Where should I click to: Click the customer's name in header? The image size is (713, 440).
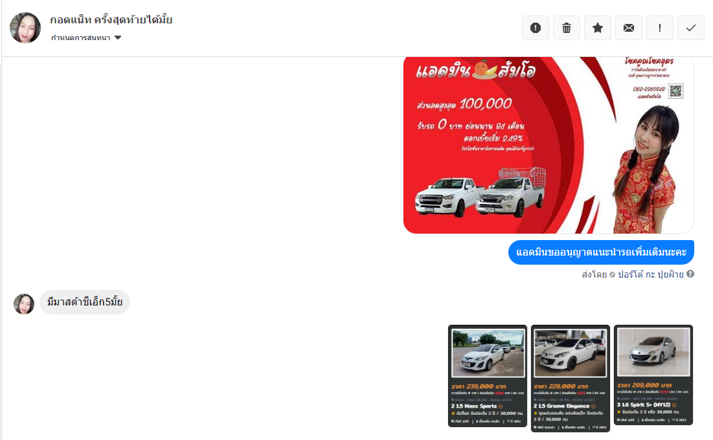pos(111,20)
